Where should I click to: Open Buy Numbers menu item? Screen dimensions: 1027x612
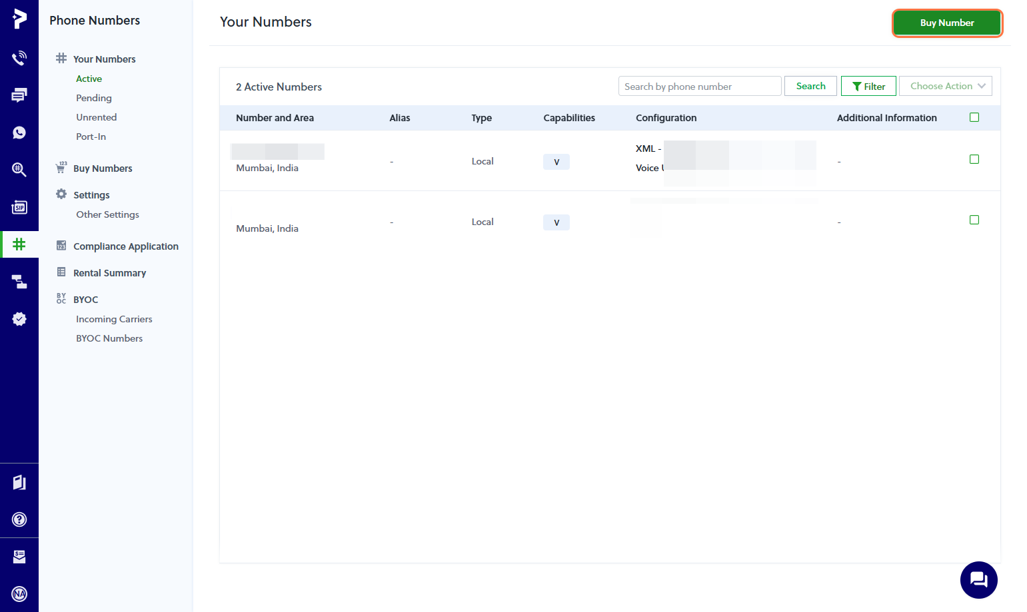coord(103,168)
